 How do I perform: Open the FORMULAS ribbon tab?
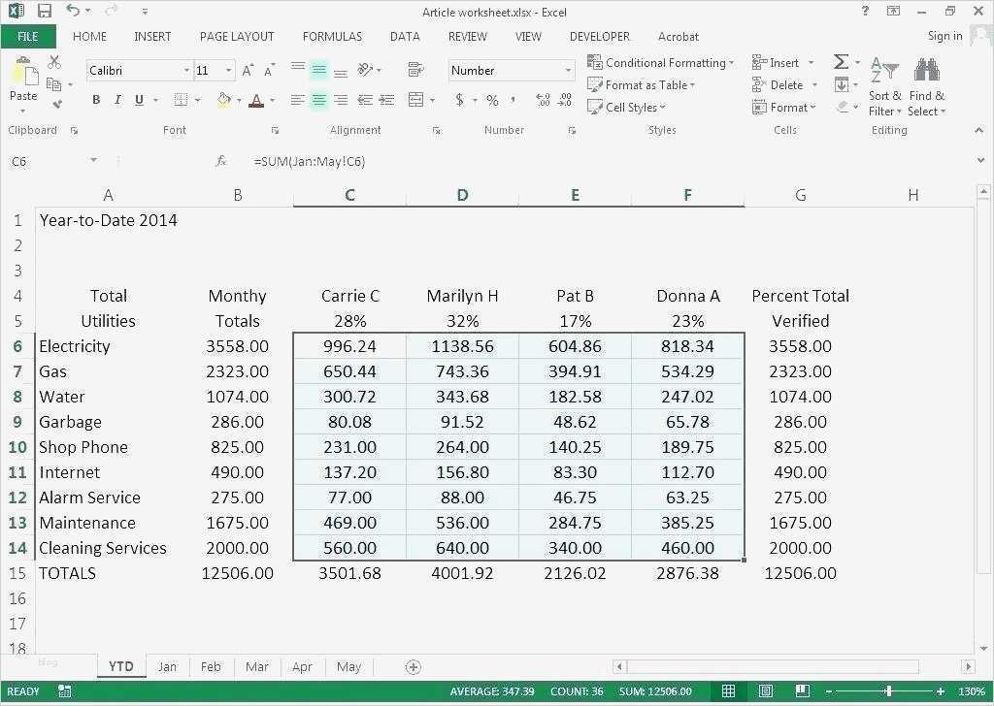[x=332, y=37]
